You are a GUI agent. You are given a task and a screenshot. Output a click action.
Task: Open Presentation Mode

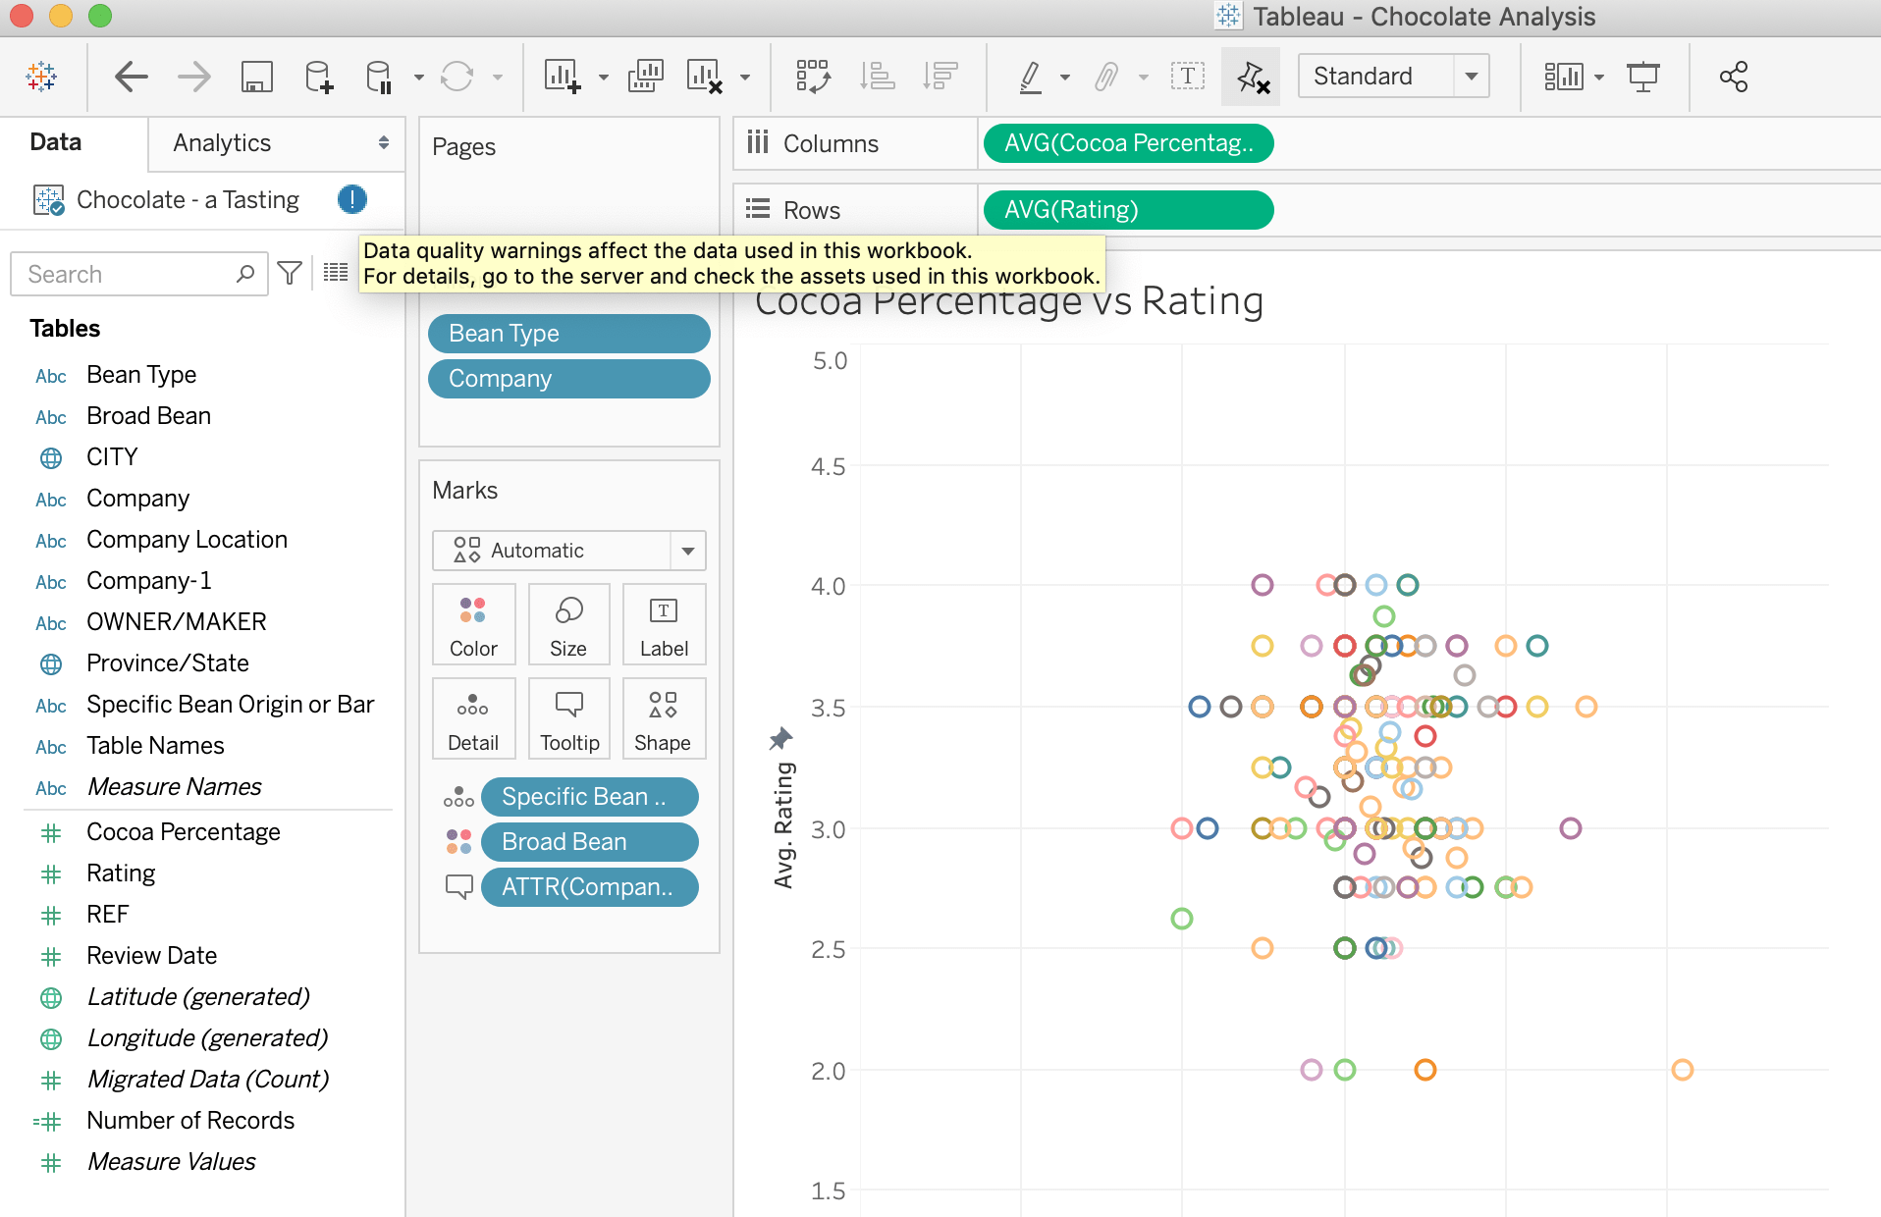click(x=1642, y=77)
